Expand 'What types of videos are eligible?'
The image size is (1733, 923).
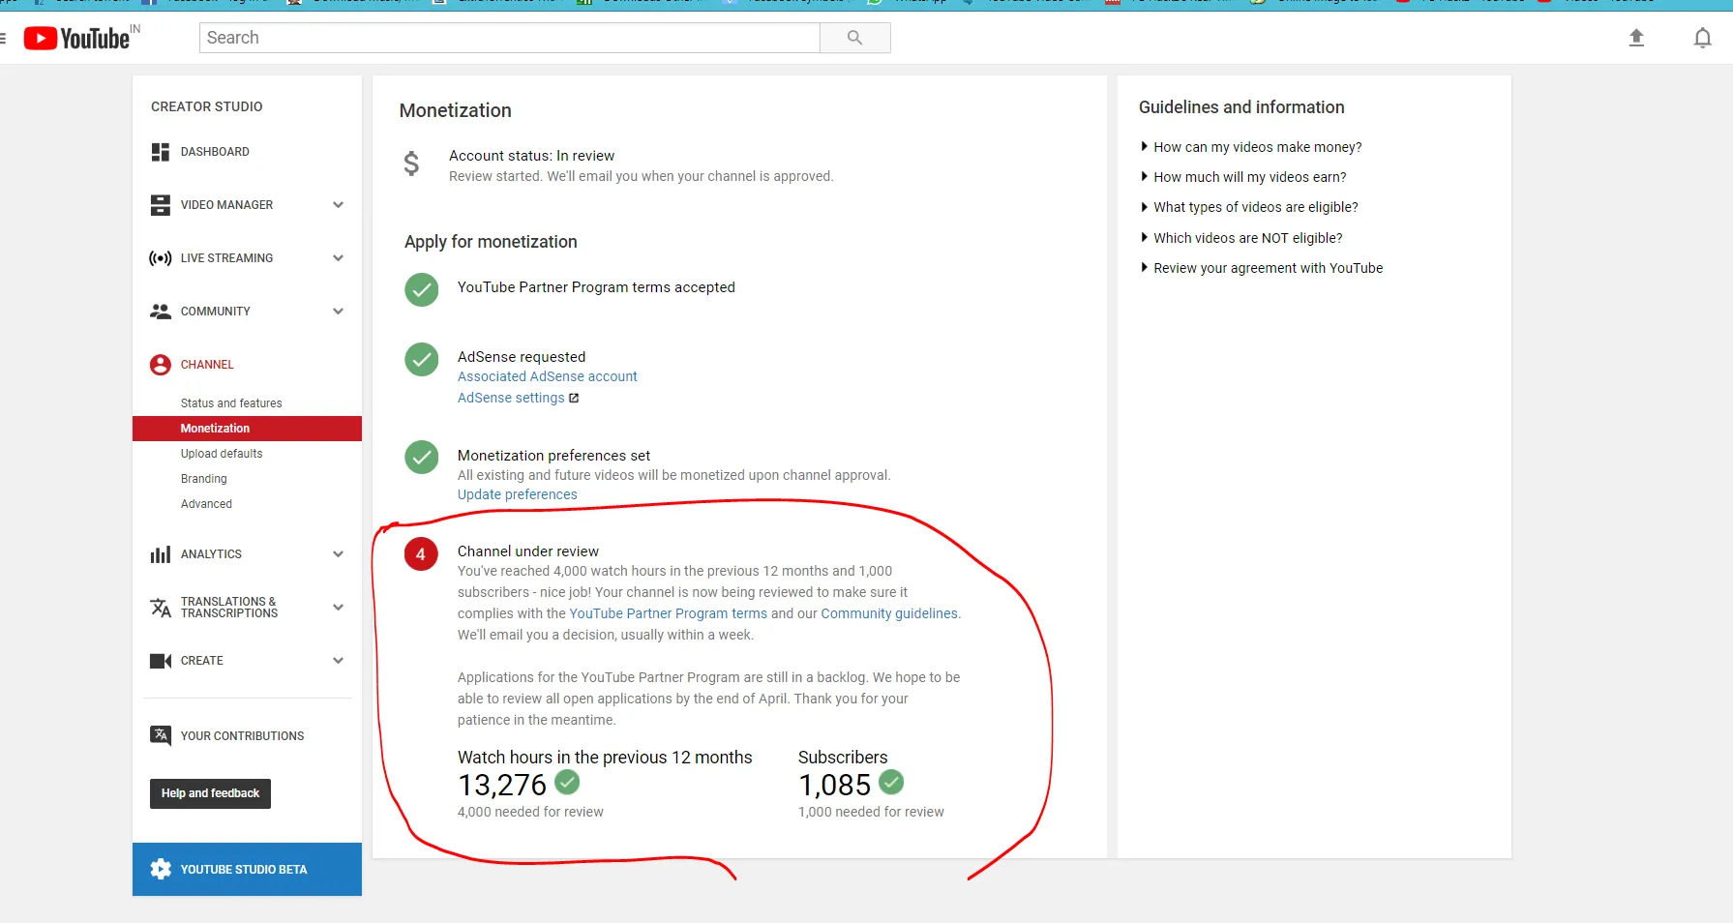click(1249, 207)
